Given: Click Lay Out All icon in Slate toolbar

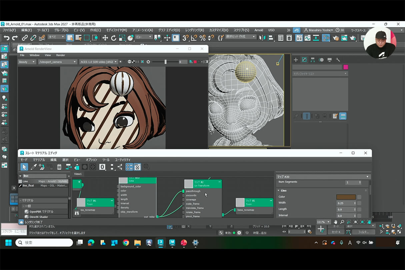Looking at the screenshot, I should pyautogui.click(x=112, y=167).
